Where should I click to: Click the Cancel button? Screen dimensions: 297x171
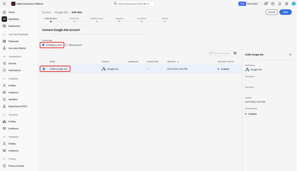click(x=272, y=12)
